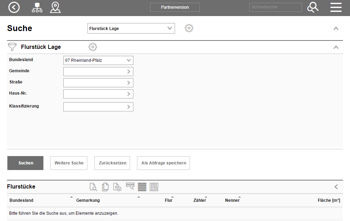Sort by the Gemarkung column header
Viewport: 350px width, 221px height.
88,200
